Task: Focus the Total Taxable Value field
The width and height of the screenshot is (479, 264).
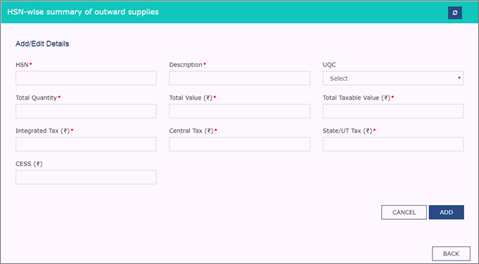Action: [x=393, y=111]
